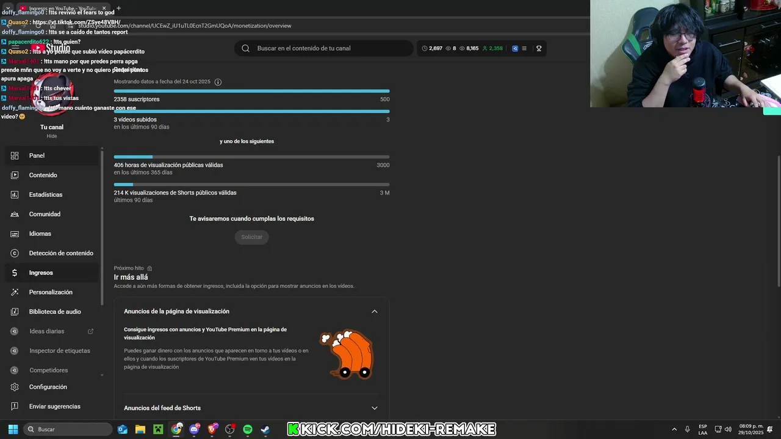Click the Shorts visualizaciones progress bar
781x439 pixels.
[x=251, y=184]
